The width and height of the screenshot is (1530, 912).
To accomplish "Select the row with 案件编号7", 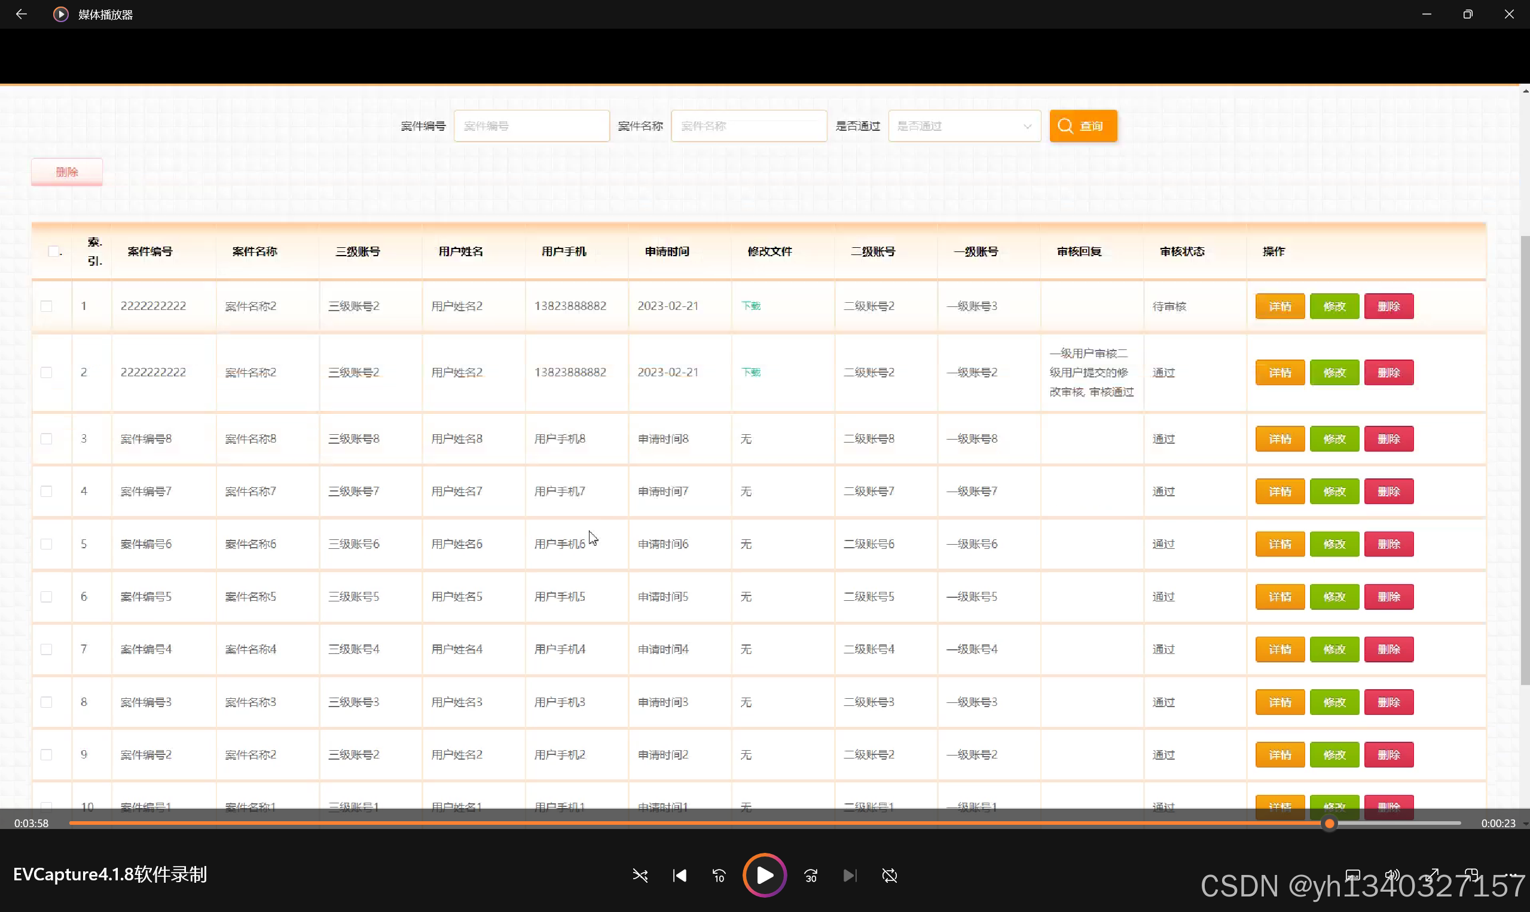I will pos(46,492).
